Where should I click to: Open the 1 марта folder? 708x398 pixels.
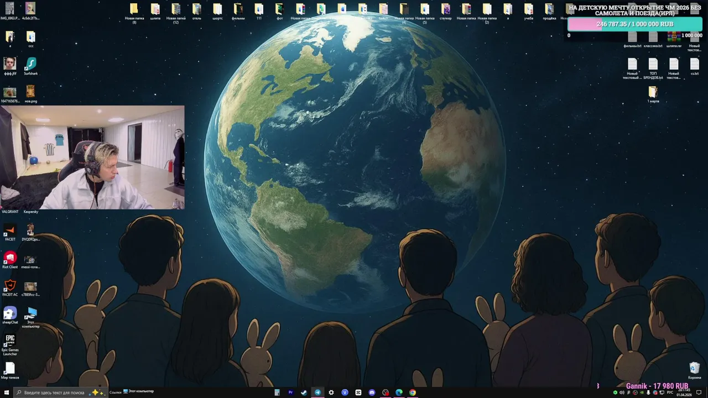click(x=653, y=94)
